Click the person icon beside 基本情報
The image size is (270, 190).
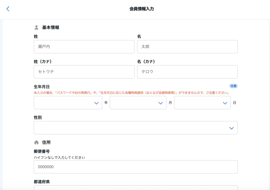(36, 27)
